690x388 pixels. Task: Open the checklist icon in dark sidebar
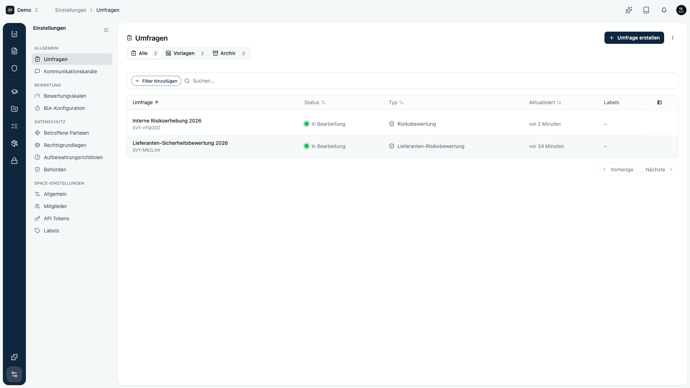[x=14, y=126]
